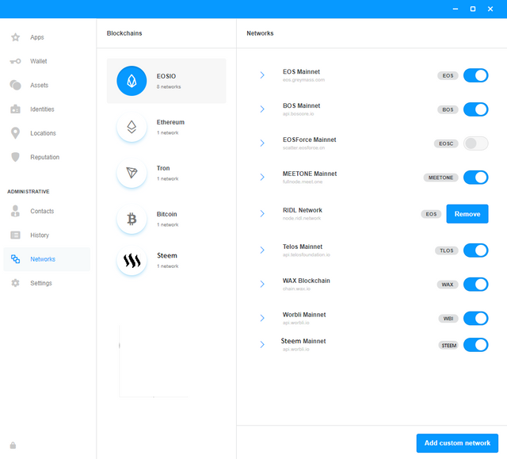Switch off Worbli Mainnet toggle
507x459 pixels.
coord(475,319)
